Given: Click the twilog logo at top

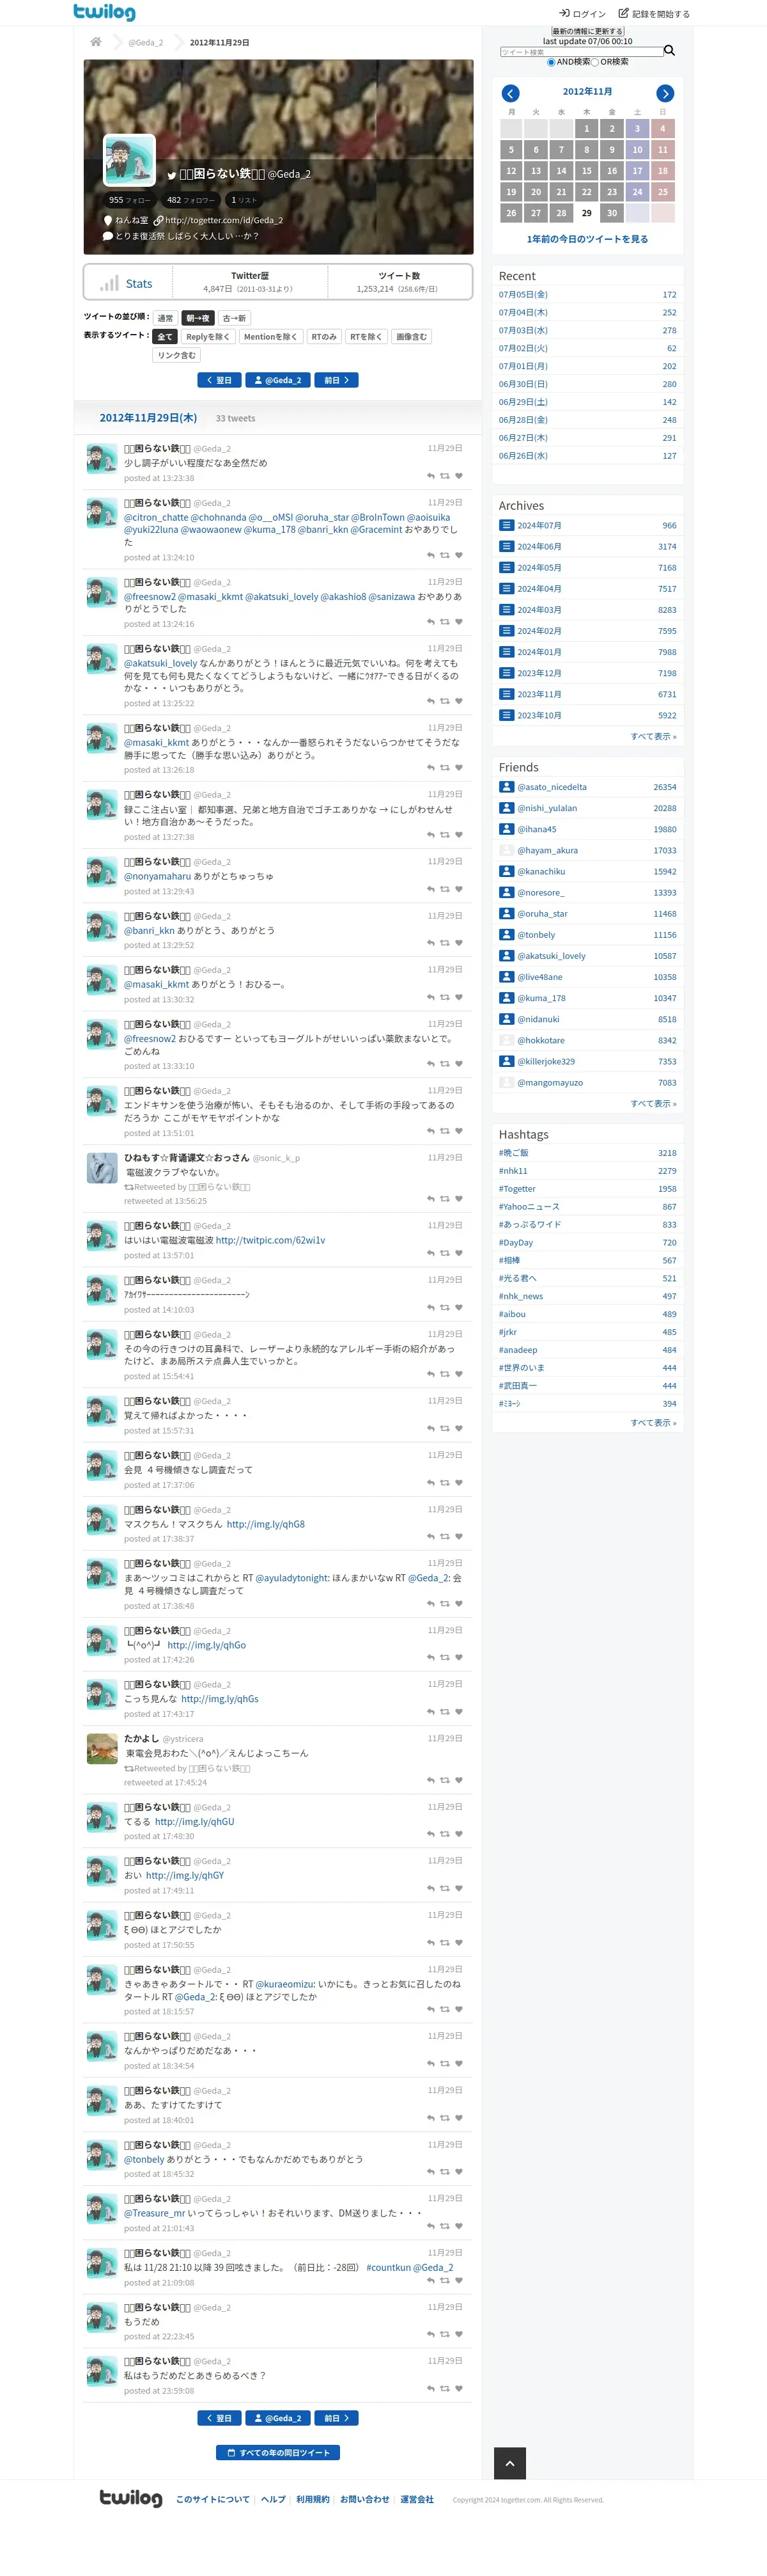Looking at the screenshot, I should coord(104,12).
